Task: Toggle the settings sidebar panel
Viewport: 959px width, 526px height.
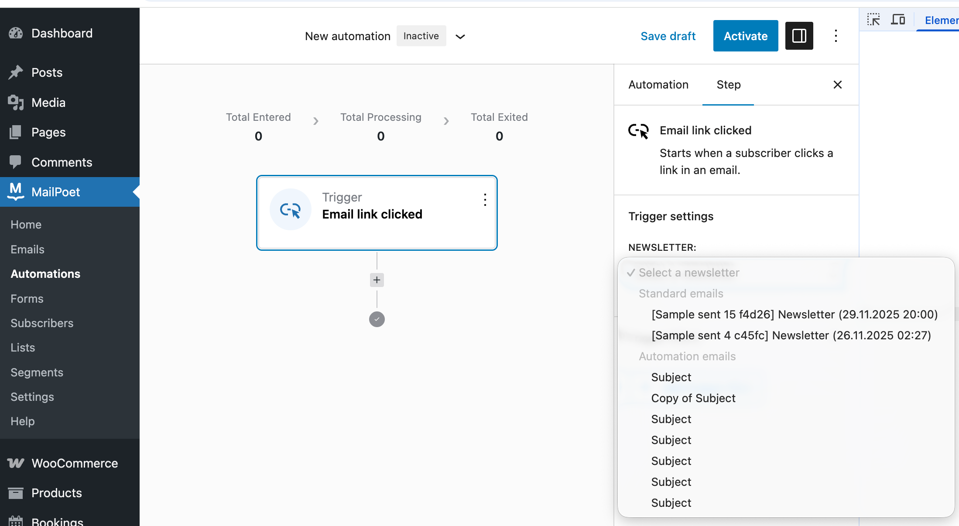Action: tap(799, 36)
